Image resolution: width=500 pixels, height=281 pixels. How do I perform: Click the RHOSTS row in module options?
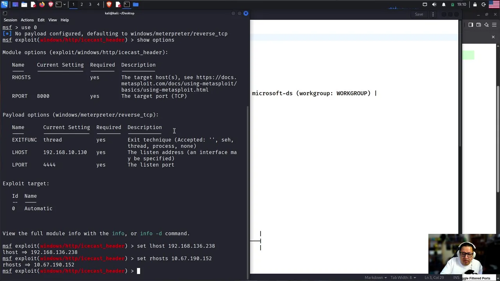[124, 84]
